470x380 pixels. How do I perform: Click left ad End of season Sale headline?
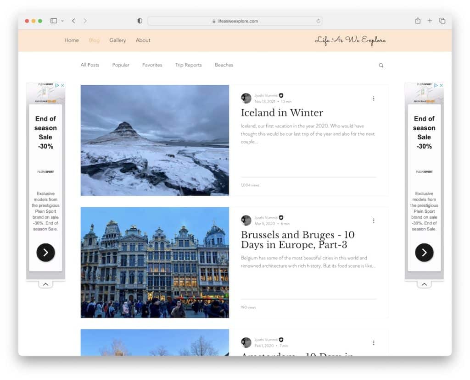click(x=45, y=132)
